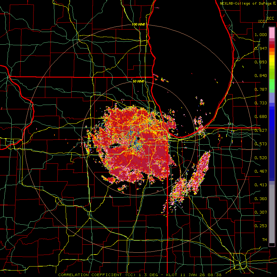The image size is (277, 277).
Task: Click the 0.573 scale value
Action: pos(261,144)
